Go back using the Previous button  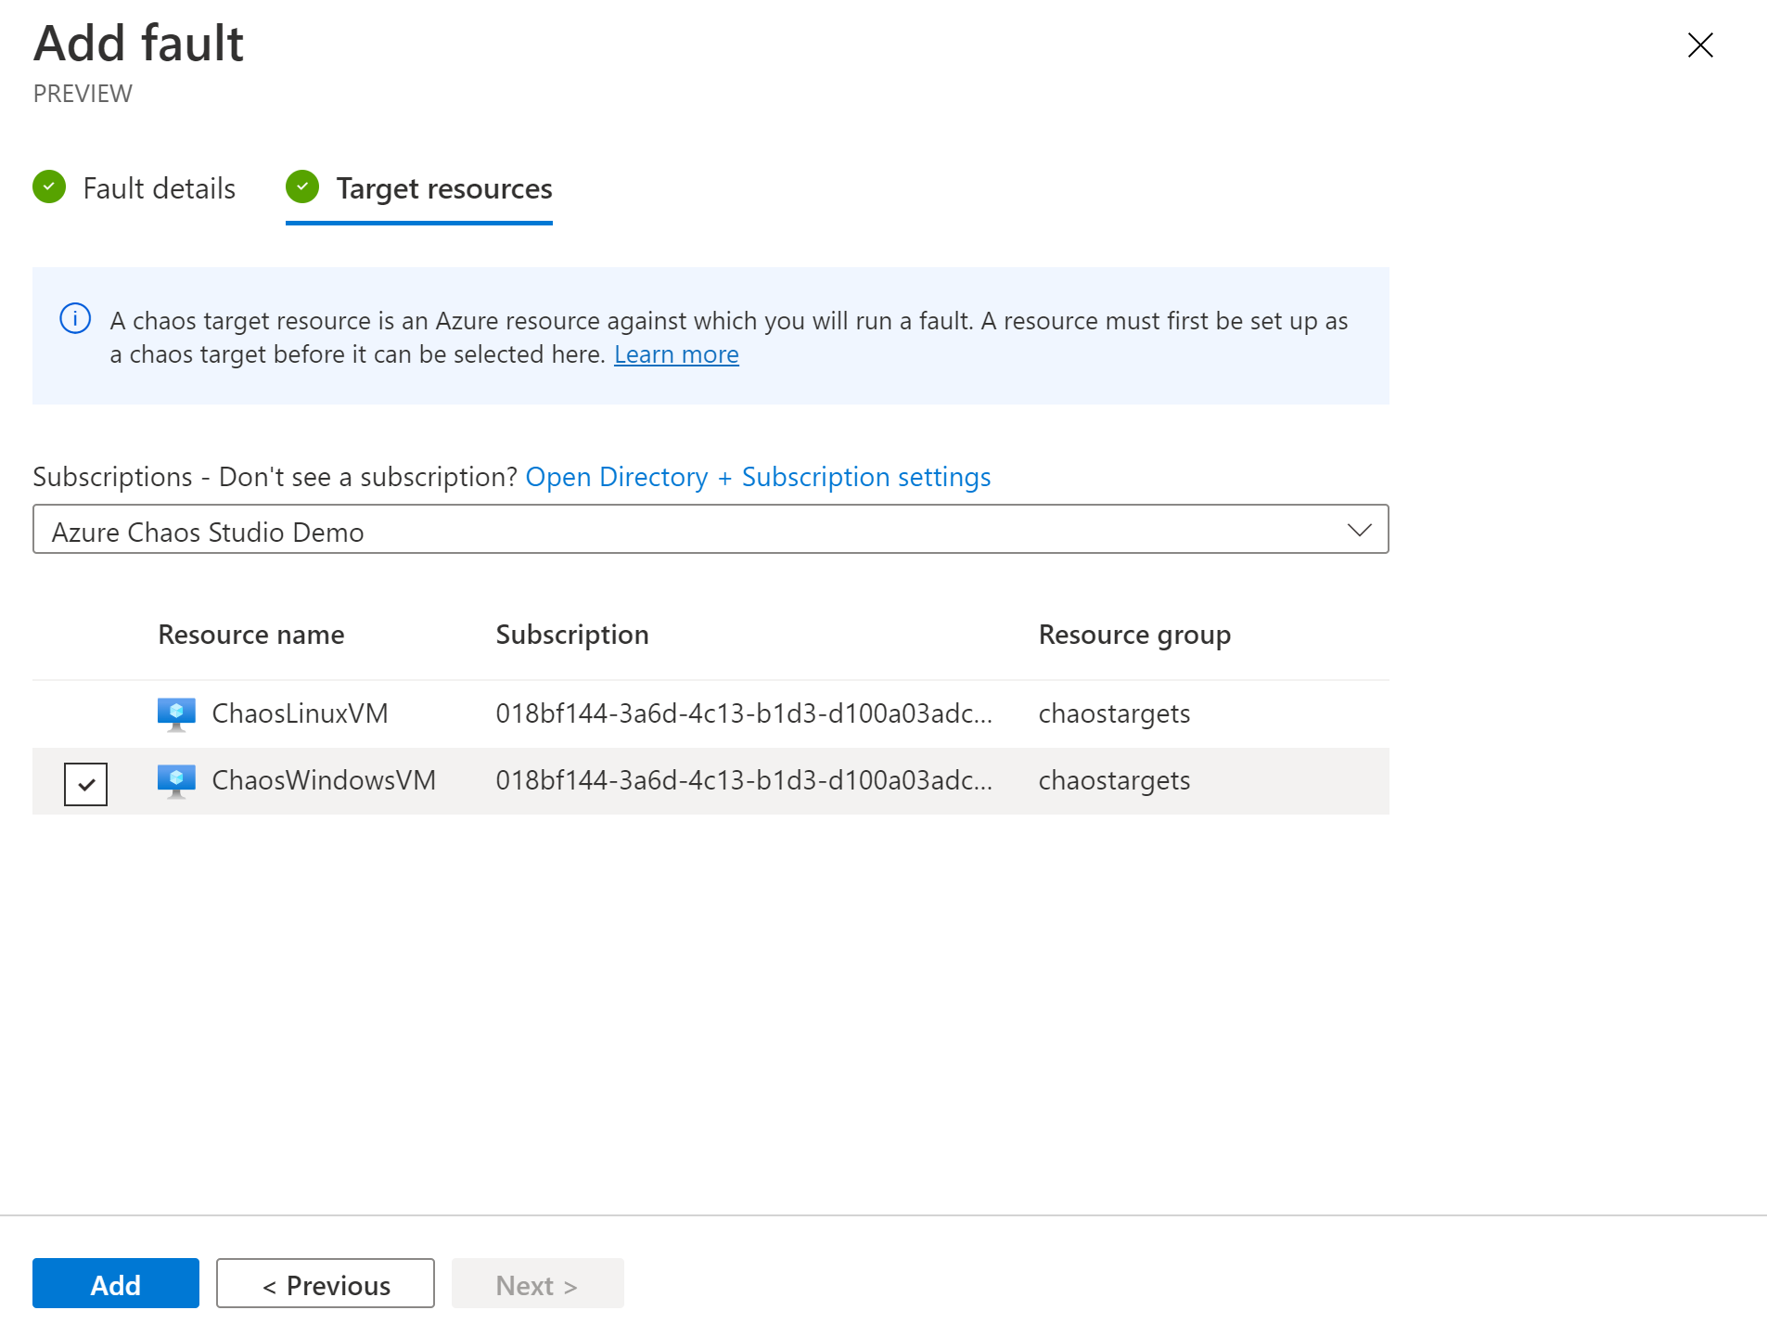point(325,1284)
